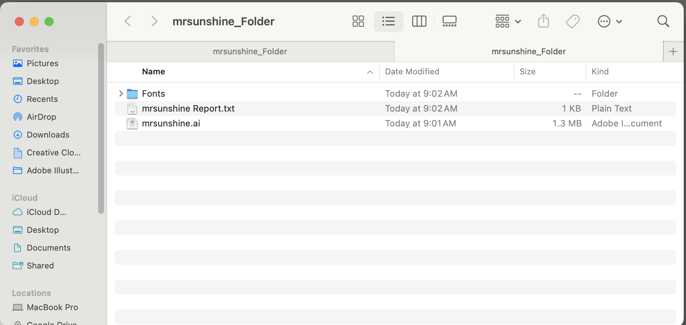Click the Adobe Illustrator folder icon

point(17,170)
